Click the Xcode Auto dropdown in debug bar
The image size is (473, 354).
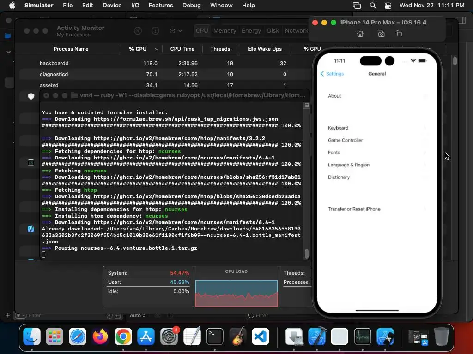[138, 315]
